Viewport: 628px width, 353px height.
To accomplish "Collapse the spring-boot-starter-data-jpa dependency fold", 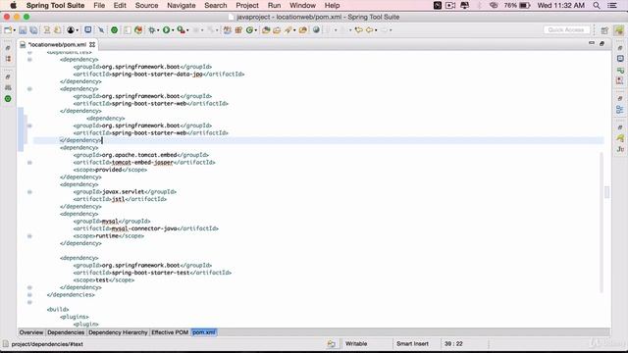I will point(29,60).
